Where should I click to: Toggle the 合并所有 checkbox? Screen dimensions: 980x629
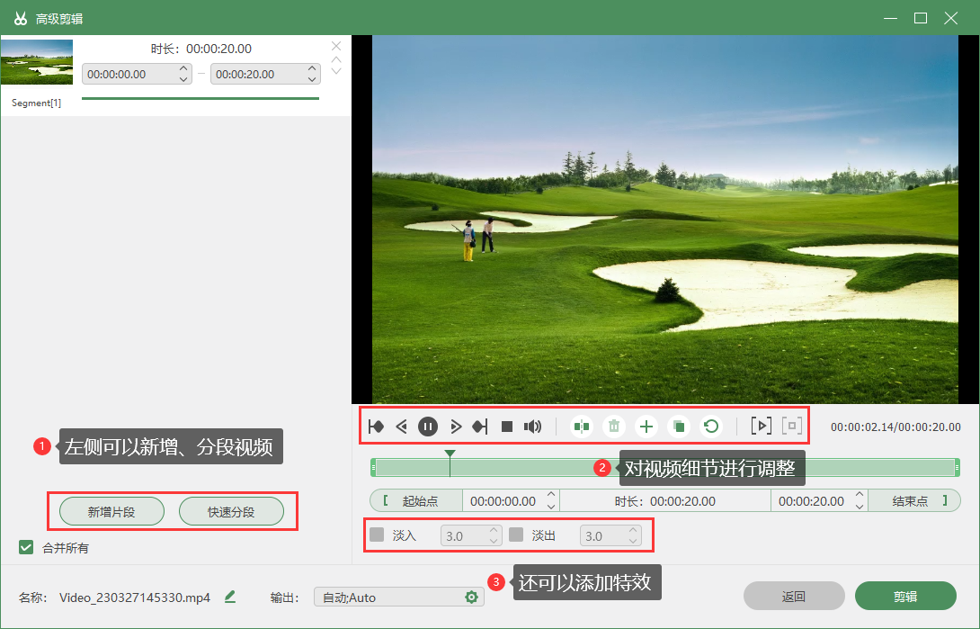coord(26,548)
